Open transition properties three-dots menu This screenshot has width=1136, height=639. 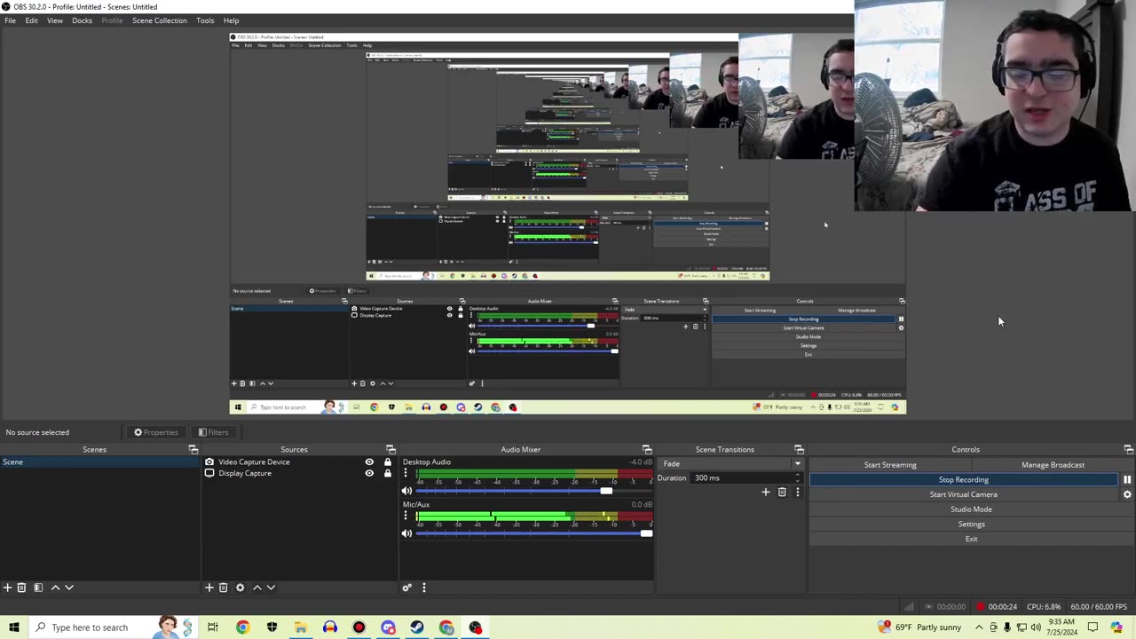click(x=797, y=492)
